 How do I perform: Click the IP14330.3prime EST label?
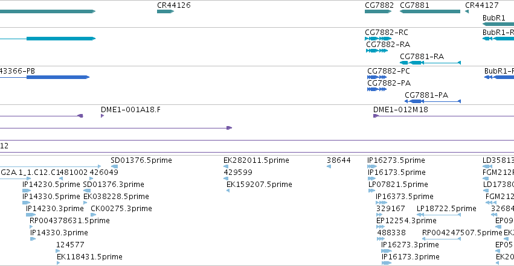(x=59, y=233)
